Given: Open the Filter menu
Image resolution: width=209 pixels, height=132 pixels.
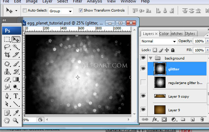Looking at the screenshot, I should (x=77, y=1).
